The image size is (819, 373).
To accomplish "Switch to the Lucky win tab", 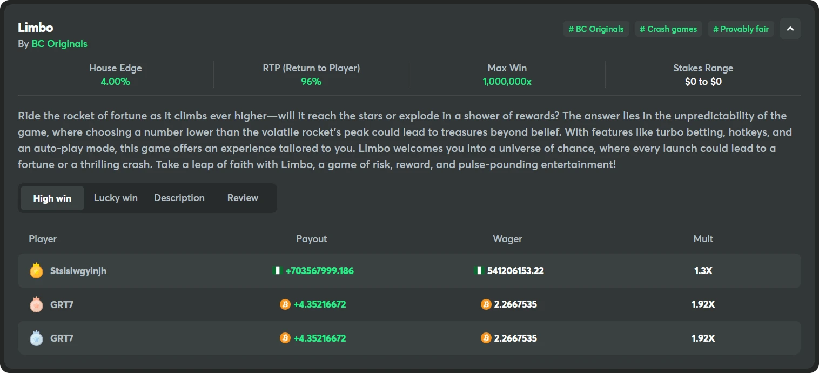I will [x=115, y=198].
